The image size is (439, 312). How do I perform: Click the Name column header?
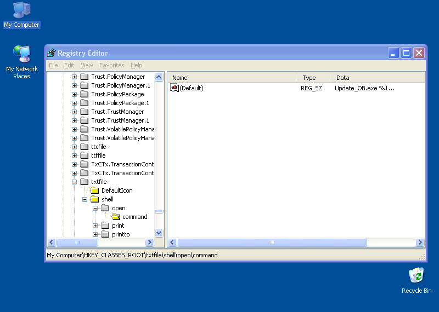tap(232, 78)
